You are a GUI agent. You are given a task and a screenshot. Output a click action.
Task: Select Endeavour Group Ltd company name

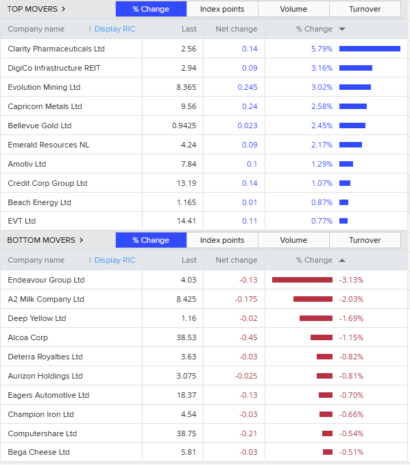coord(46,280)
